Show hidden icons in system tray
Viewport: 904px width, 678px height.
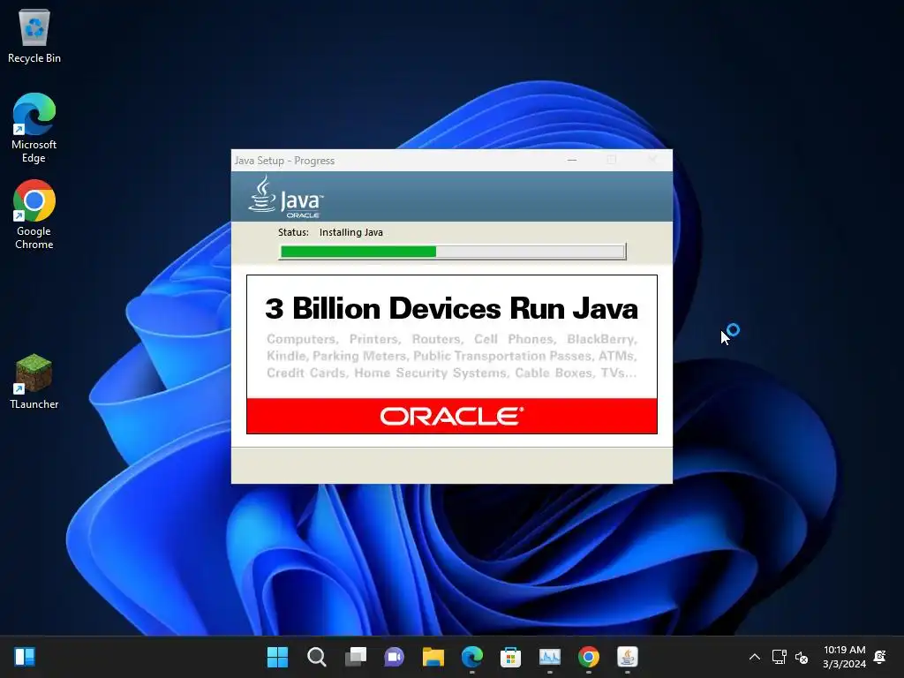point(754,657)
